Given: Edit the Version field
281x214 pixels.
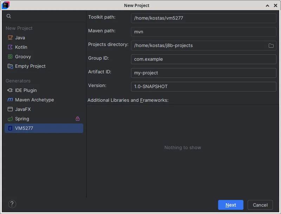Looking at the screenshot, I should pyautogui.click(x=204, y=87).
